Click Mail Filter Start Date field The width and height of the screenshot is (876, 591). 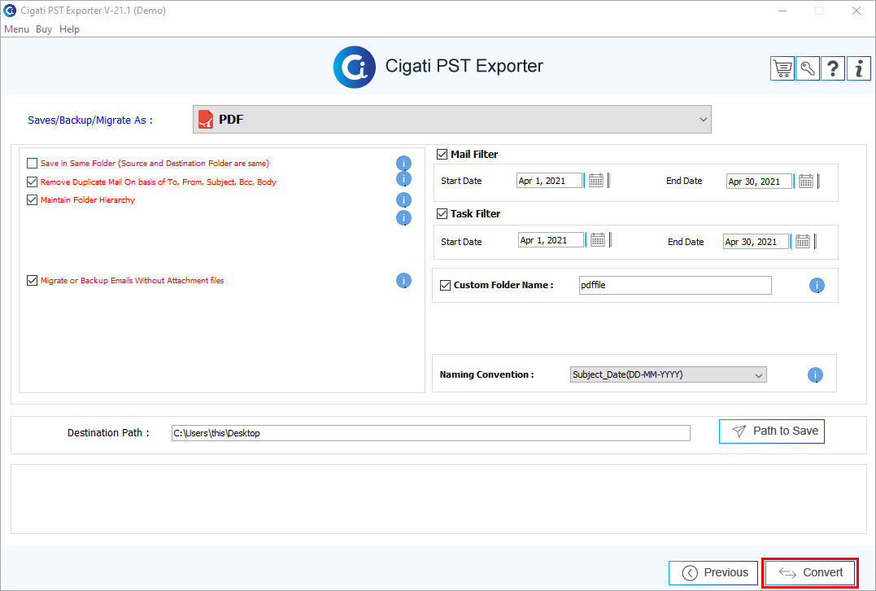[550, 181]
